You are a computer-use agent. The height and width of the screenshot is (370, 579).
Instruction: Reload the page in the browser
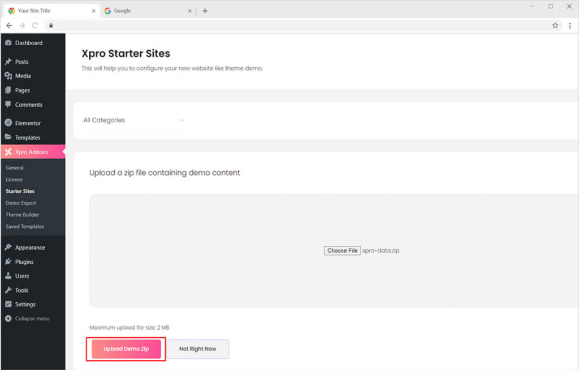pos(35,25)
